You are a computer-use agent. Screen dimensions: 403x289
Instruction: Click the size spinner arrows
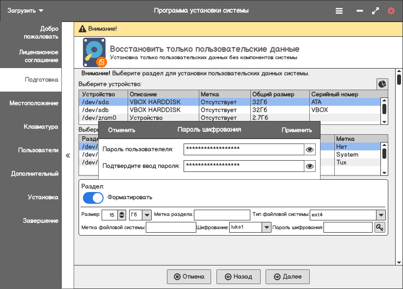122,215
